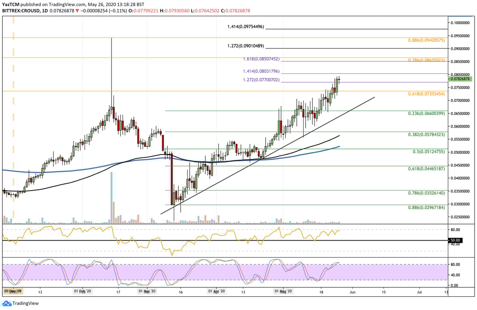The width and height of the screenshot is (477, 310).
Task: Select the 01 May '20 axis label
Action: pyautogui.click(x=283, y=291)
